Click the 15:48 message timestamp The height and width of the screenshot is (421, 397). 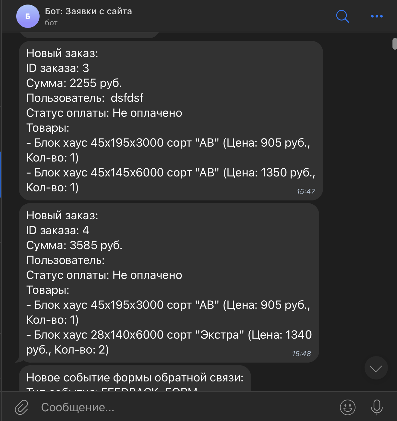pyautogui.click(x=301, y=354)
